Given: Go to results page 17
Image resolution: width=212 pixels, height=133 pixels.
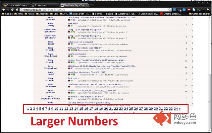Looking at the screenshot, I should pyautogui.click(x=91, y=109).
